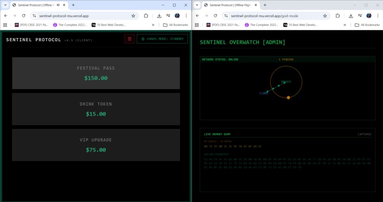Open Chrome three-dot menu in left window
383x202 pixels.
click(x=186, y=16)
